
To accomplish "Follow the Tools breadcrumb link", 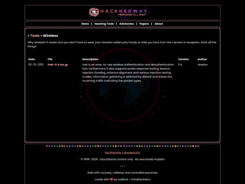I will 35,36.
